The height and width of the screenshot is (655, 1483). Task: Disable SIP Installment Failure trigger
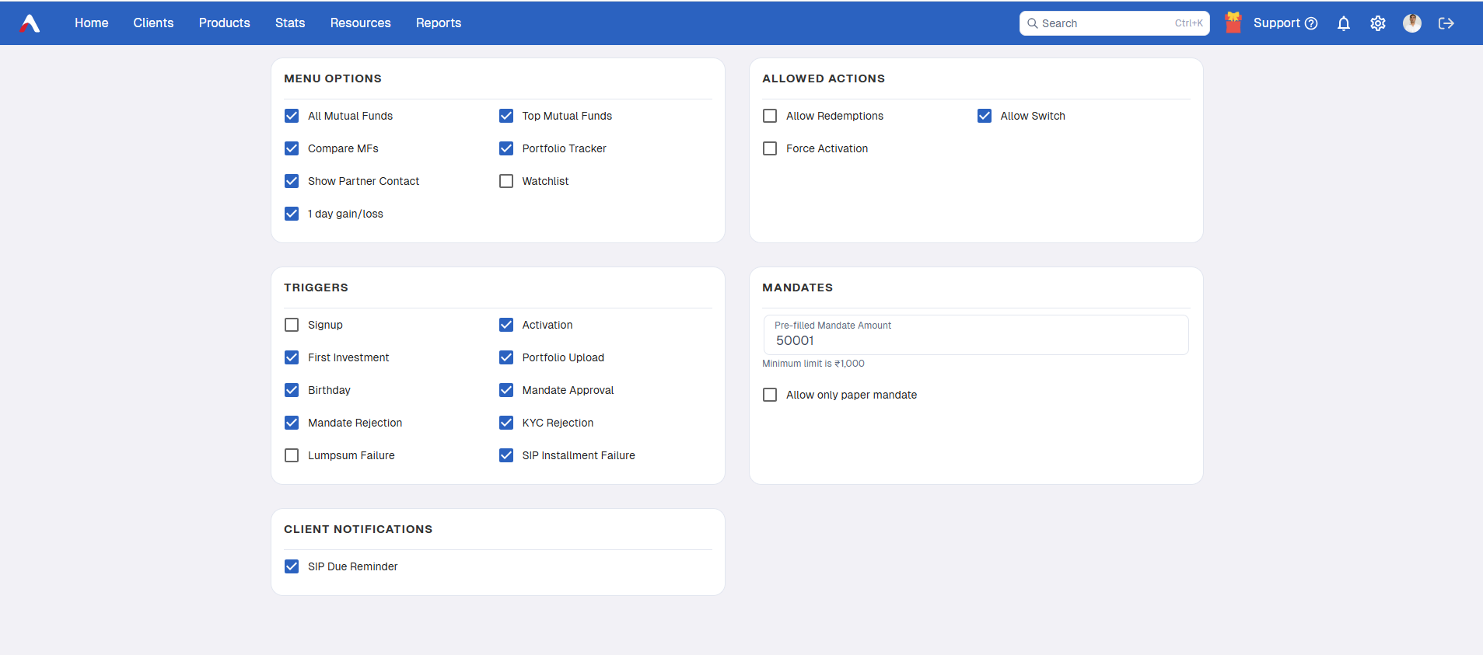506,455
